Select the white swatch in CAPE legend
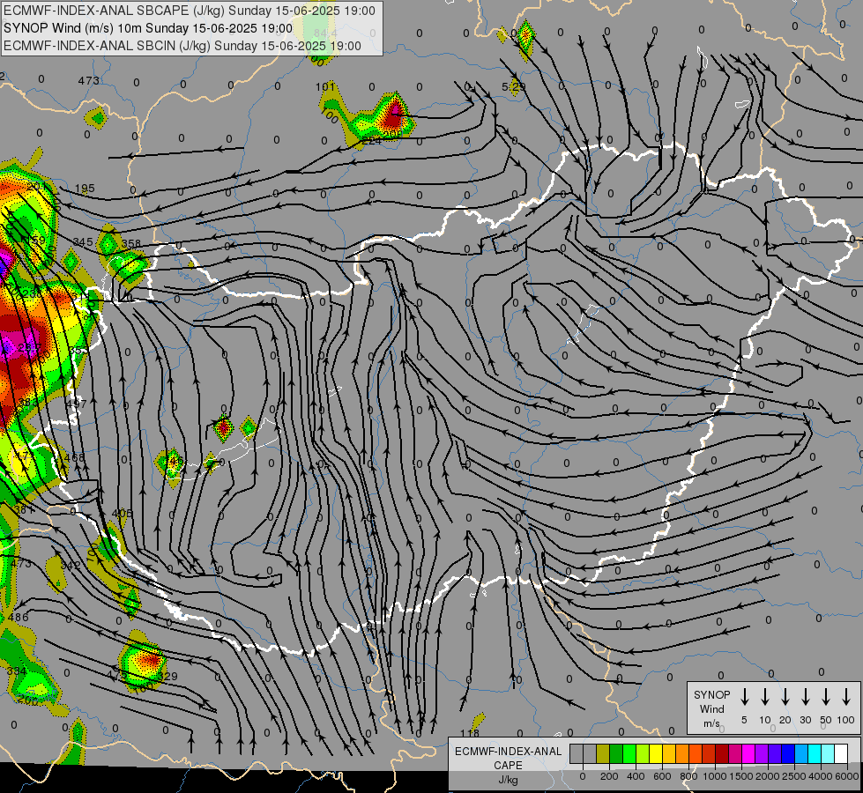 click(841, 753)
